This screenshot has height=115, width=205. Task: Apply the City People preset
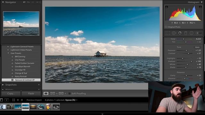pos(20,60)
